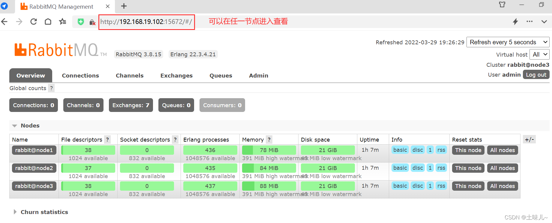Go forward in browser history
552x223 pixels.
pos(19,22)
